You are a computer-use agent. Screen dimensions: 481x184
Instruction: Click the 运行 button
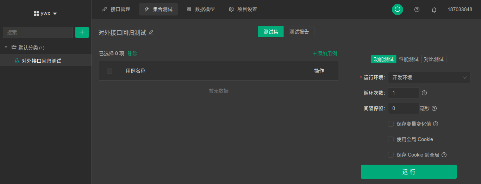[409, 172]
